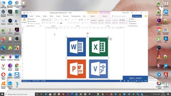The width and height of the screenshot is (171, 96).
Task: Center the paragraph text
Action: click(x=71, y=23)
